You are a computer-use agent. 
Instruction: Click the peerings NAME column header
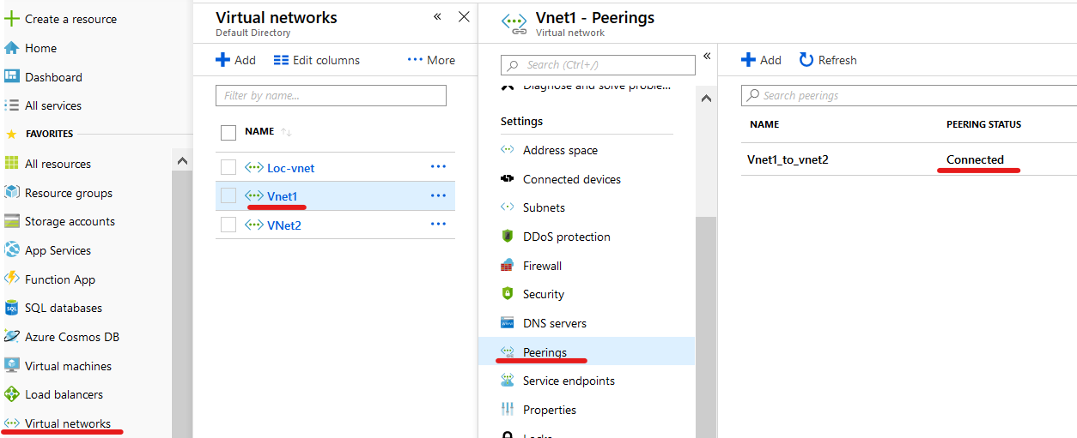click(764, 124)
